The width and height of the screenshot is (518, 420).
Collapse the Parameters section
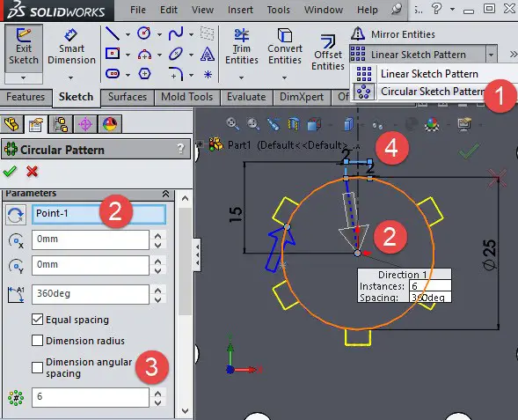tap(165, 194)
